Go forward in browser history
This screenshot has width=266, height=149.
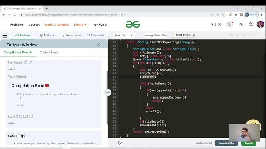9,15
